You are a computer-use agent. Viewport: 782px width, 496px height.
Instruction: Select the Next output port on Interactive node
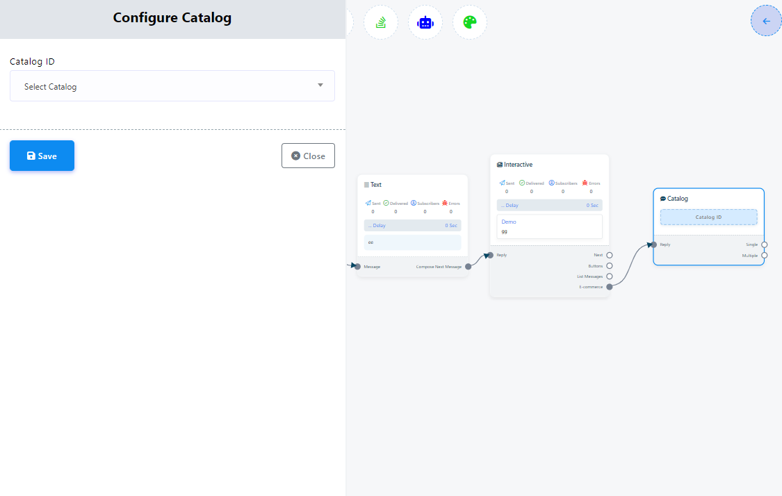(610, 255)
